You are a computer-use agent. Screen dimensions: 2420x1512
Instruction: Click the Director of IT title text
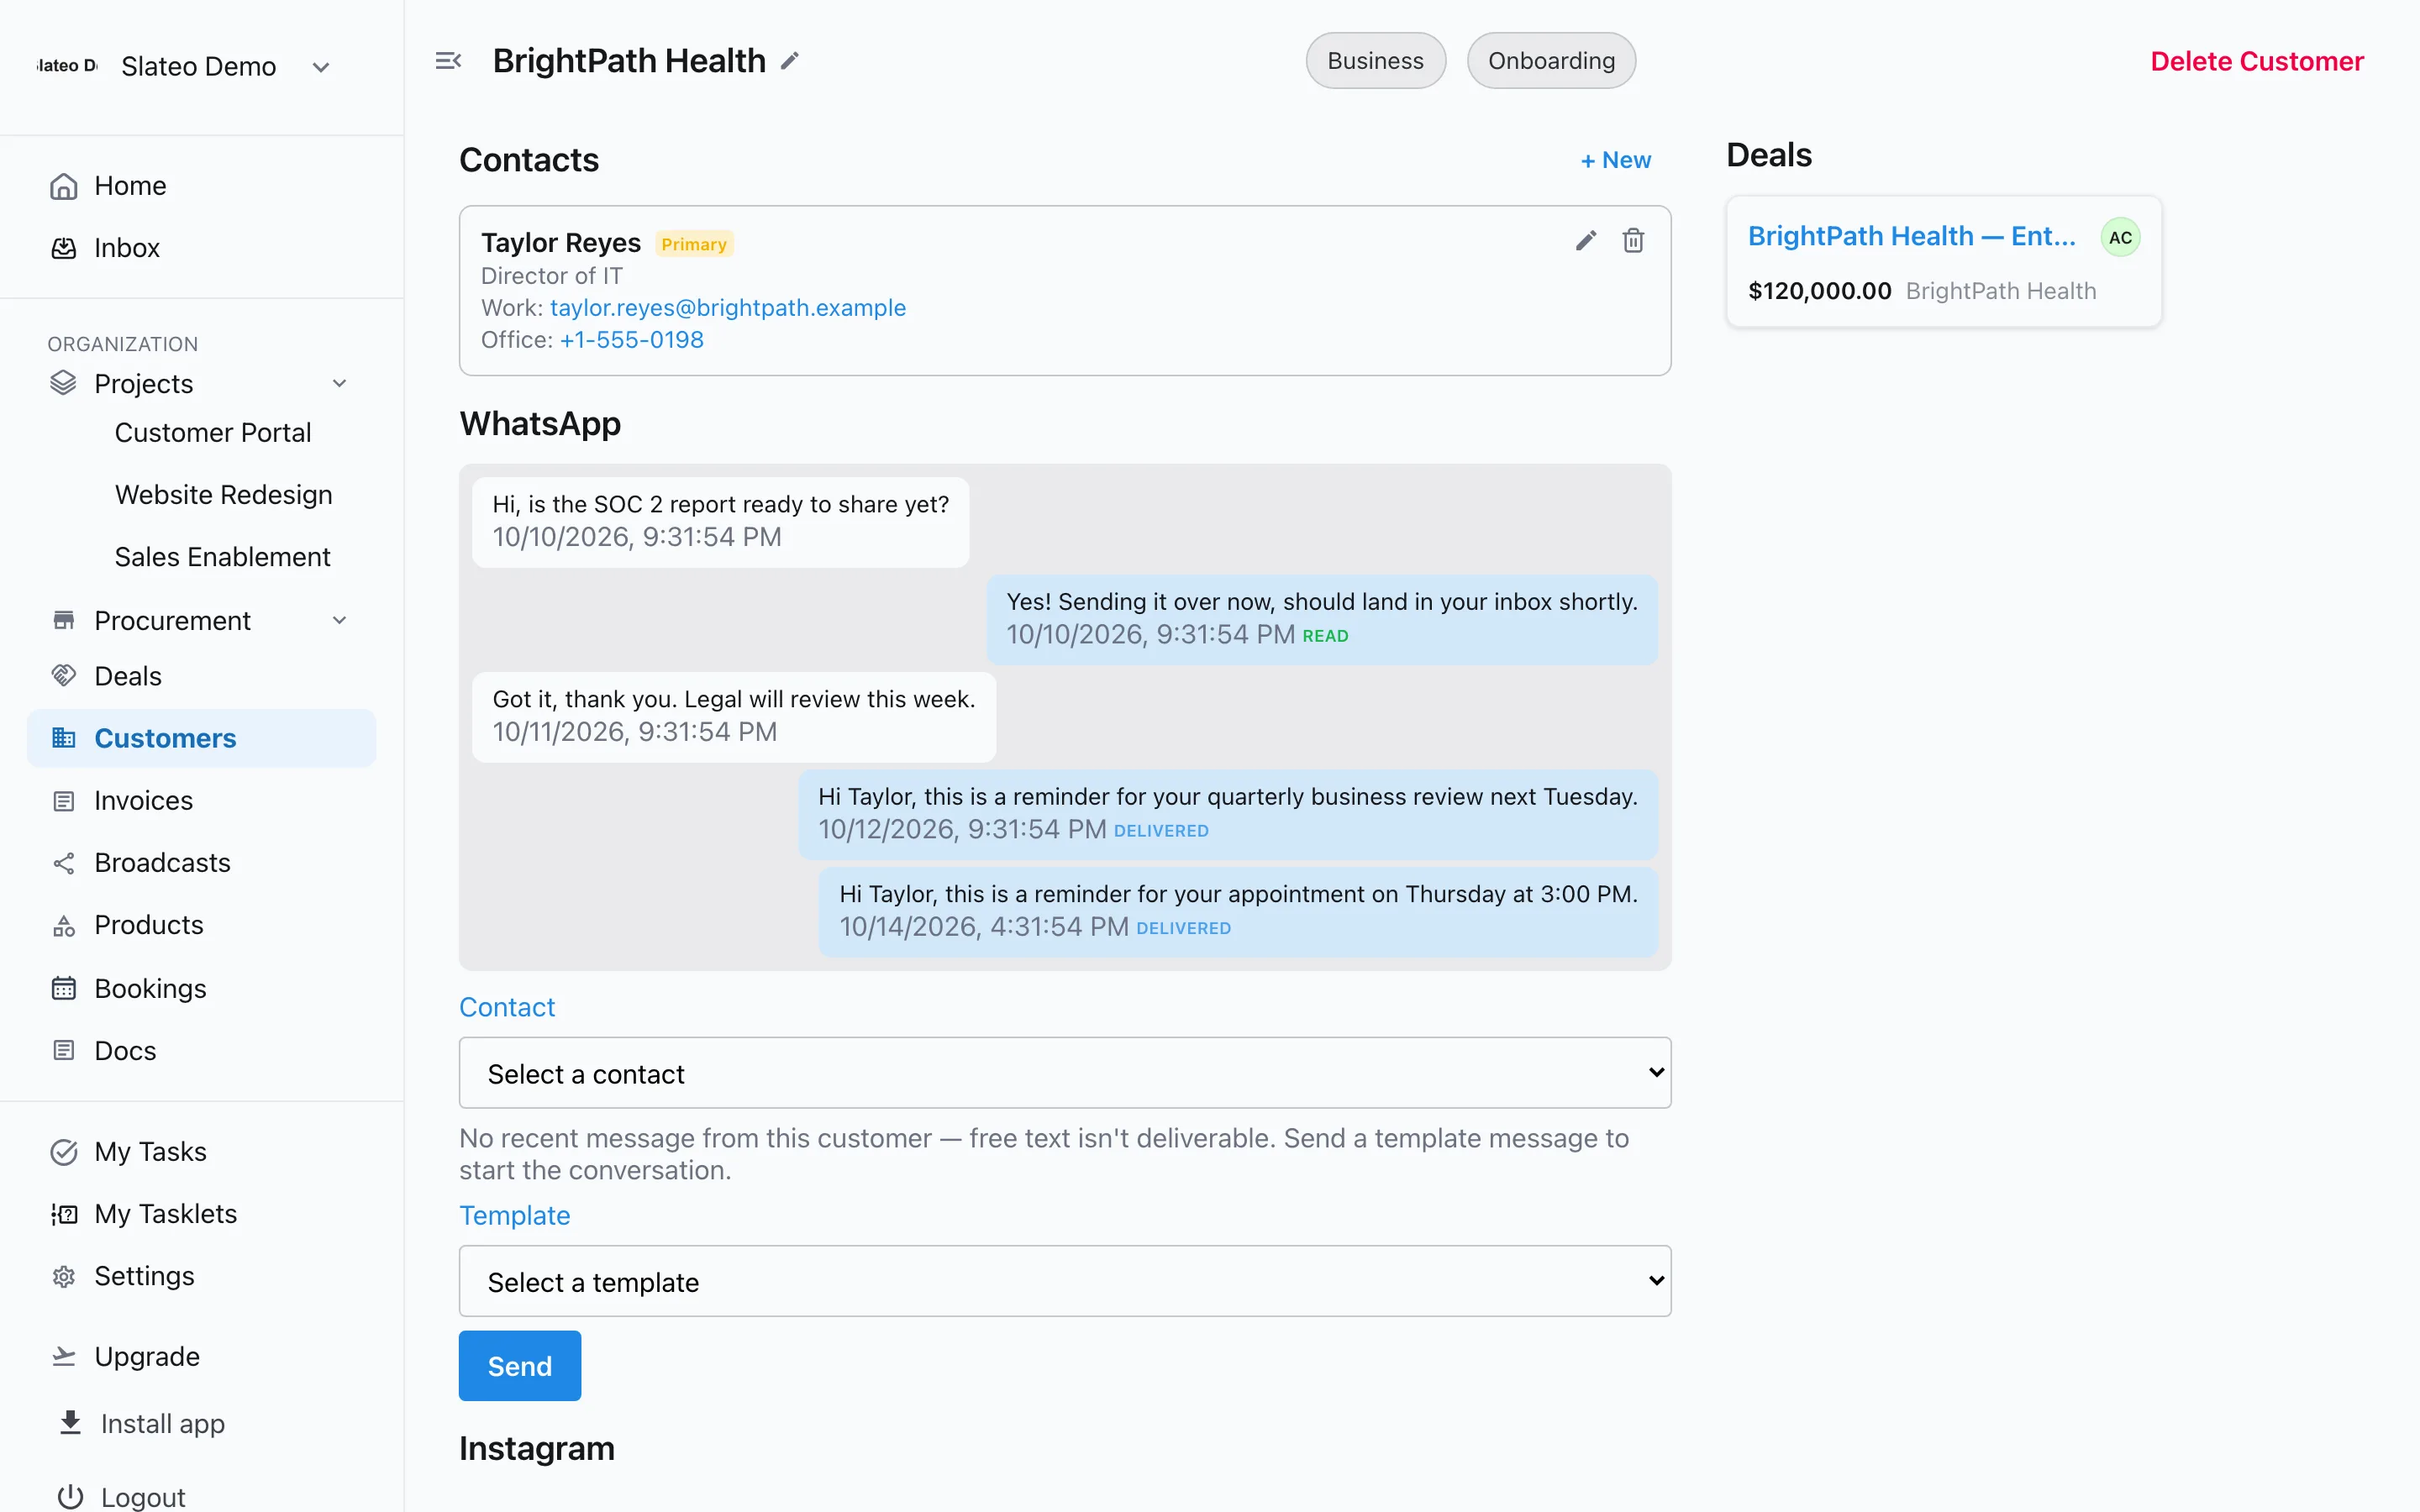point(552,276)
